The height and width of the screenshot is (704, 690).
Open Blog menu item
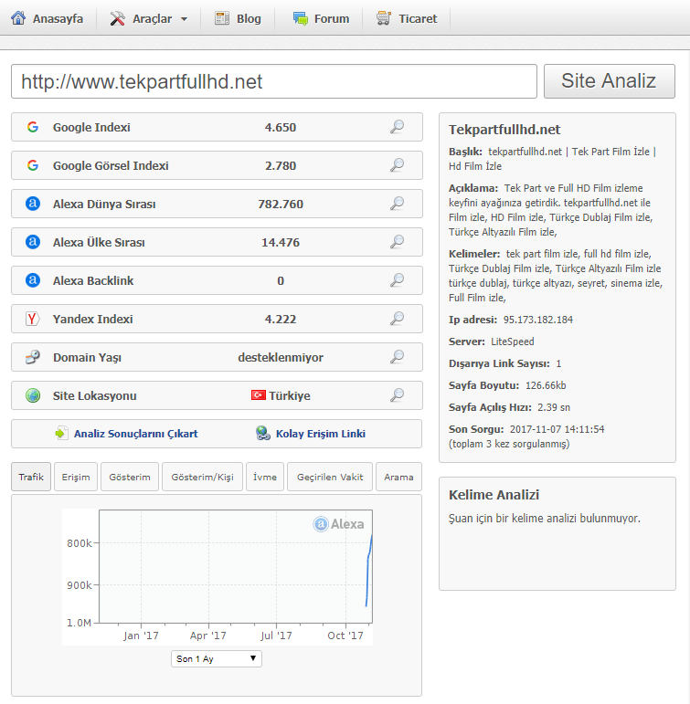coord(239,18)
